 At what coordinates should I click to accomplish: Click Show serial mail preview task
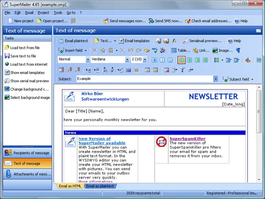point(27,81)
